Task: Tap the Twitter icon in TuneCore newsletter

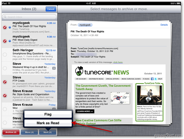Action: point(156,79)
